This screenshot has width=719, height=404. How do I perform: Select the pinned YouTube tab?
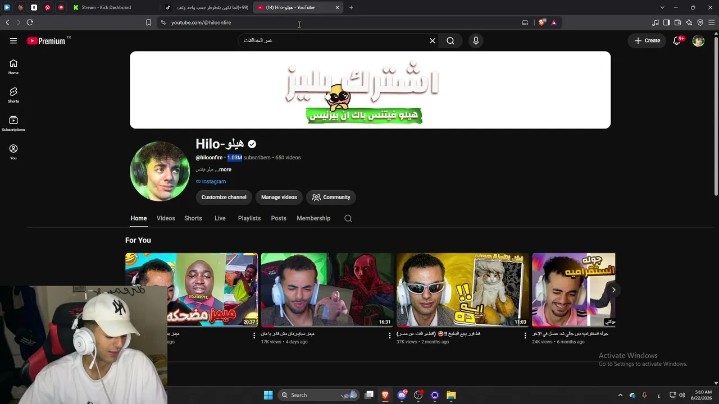61,7
